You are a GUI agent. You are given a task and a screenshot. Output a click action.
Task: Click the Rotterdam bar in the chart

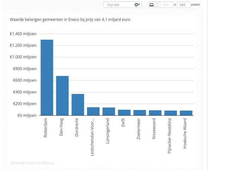tap(47, 78)
